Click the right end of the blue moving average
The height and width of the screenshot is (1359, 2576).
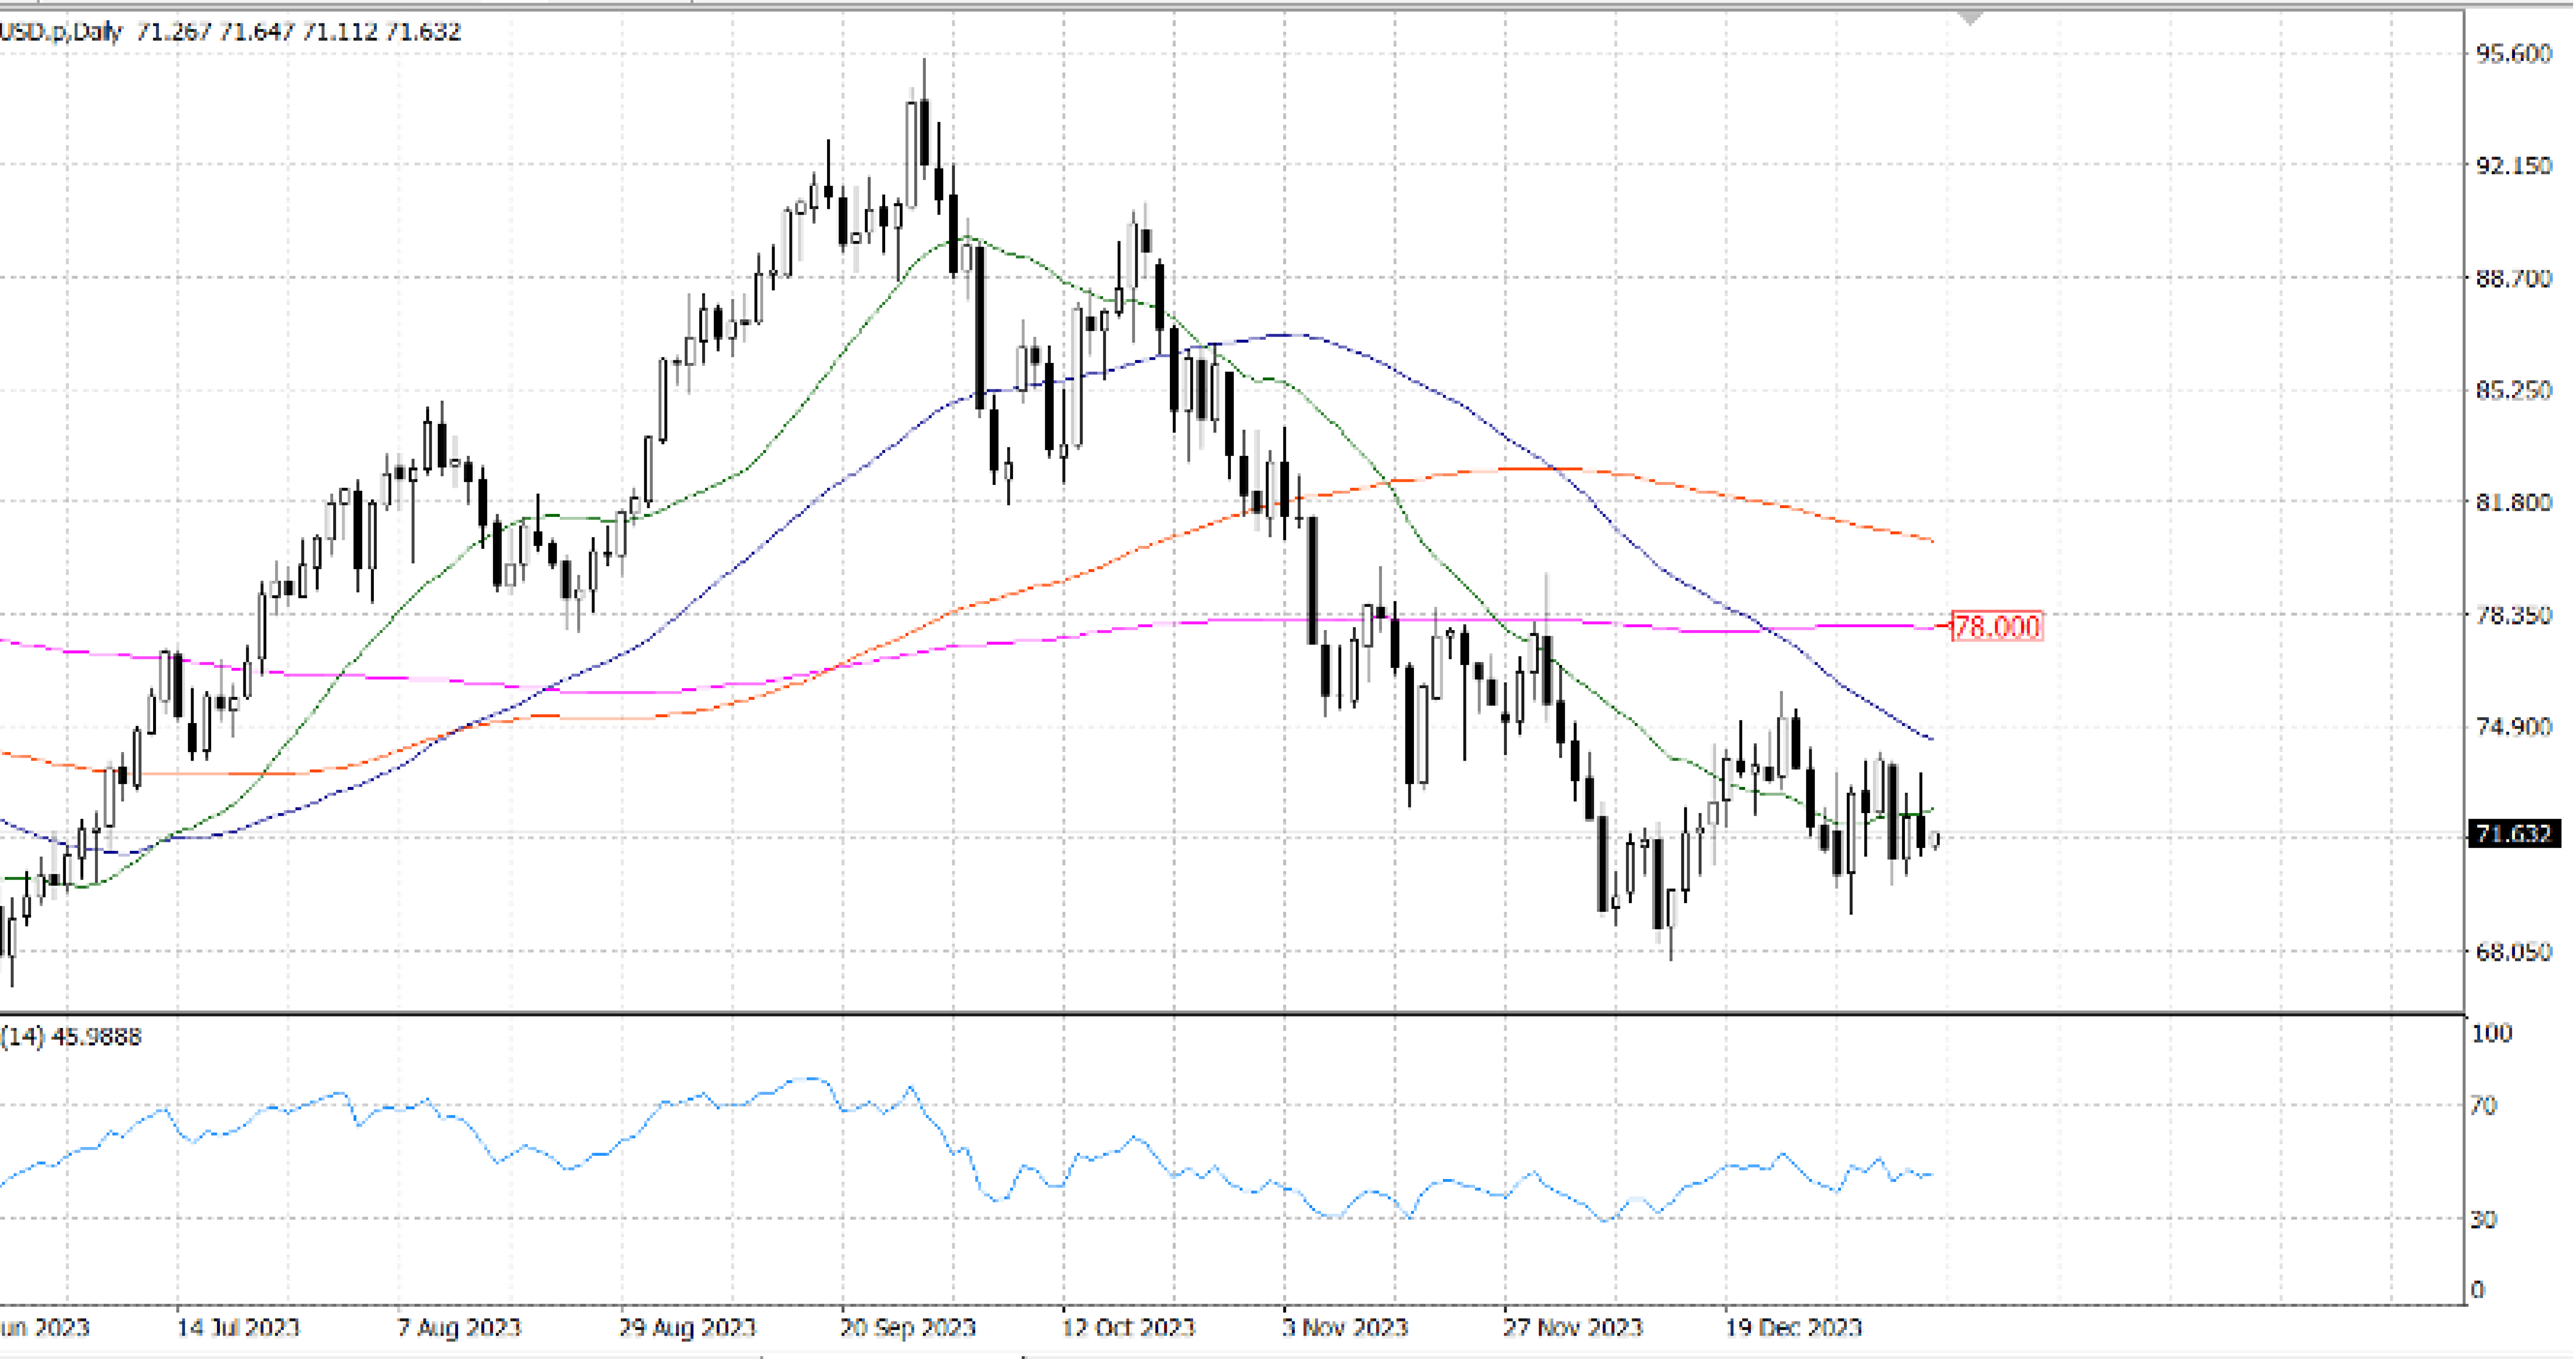(1931, 740)
